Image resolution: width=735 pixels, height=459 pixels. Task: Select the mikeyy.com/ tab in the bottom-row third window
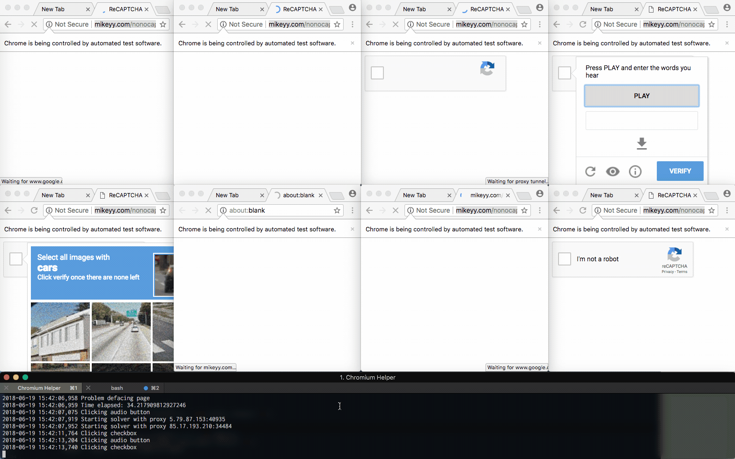coord(486,195)
